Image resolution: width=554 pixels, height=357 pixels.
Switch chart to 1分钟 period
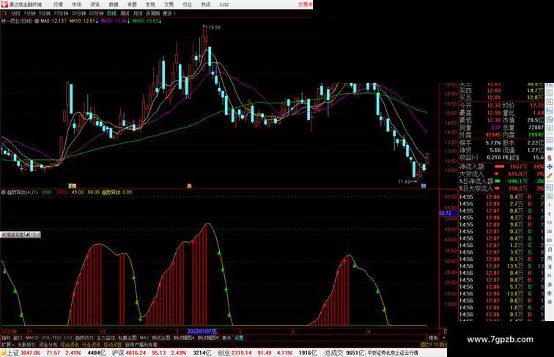click(29, 13)
